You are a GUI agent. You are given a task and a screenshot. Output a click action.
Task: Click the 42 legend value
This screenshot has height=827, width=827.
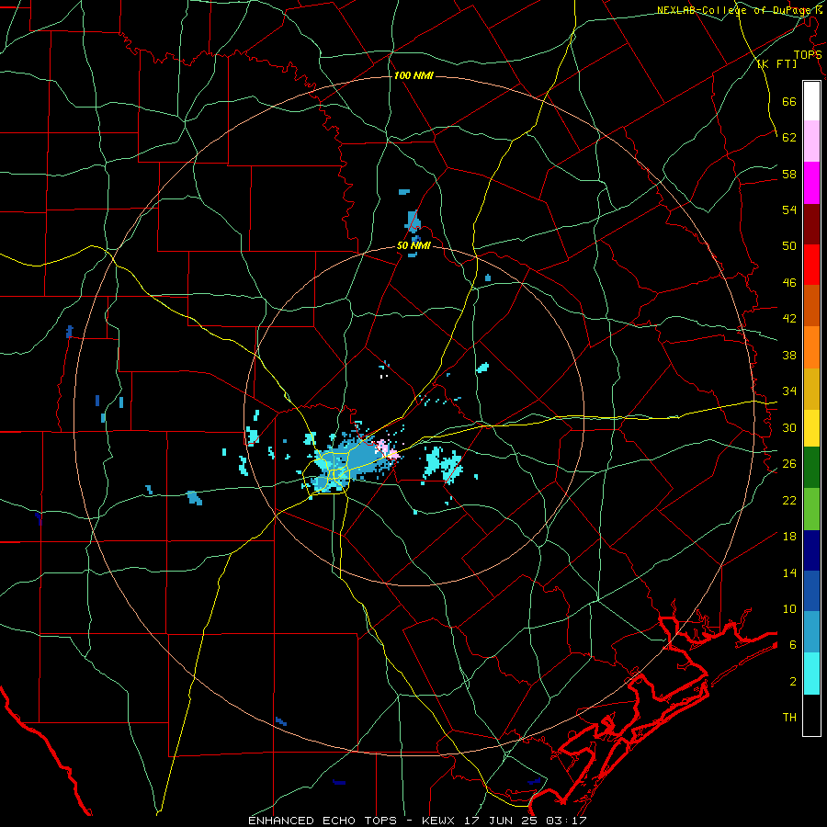pos(789,319)
